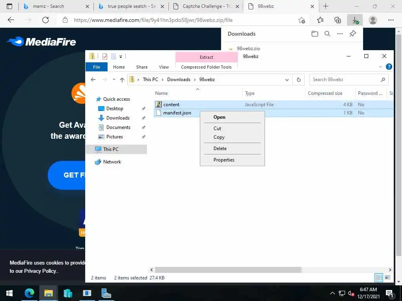
Task: Click the Downloads toolbar button in Edge
Action: coord(355,20)
